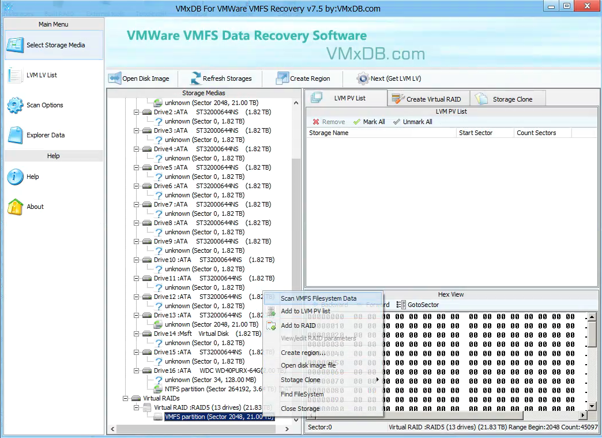Image resolution: width=602 pixels, height=438 pixels.
Task: Collapse the Drive2 tree node
Action: [x=136, y=112]
